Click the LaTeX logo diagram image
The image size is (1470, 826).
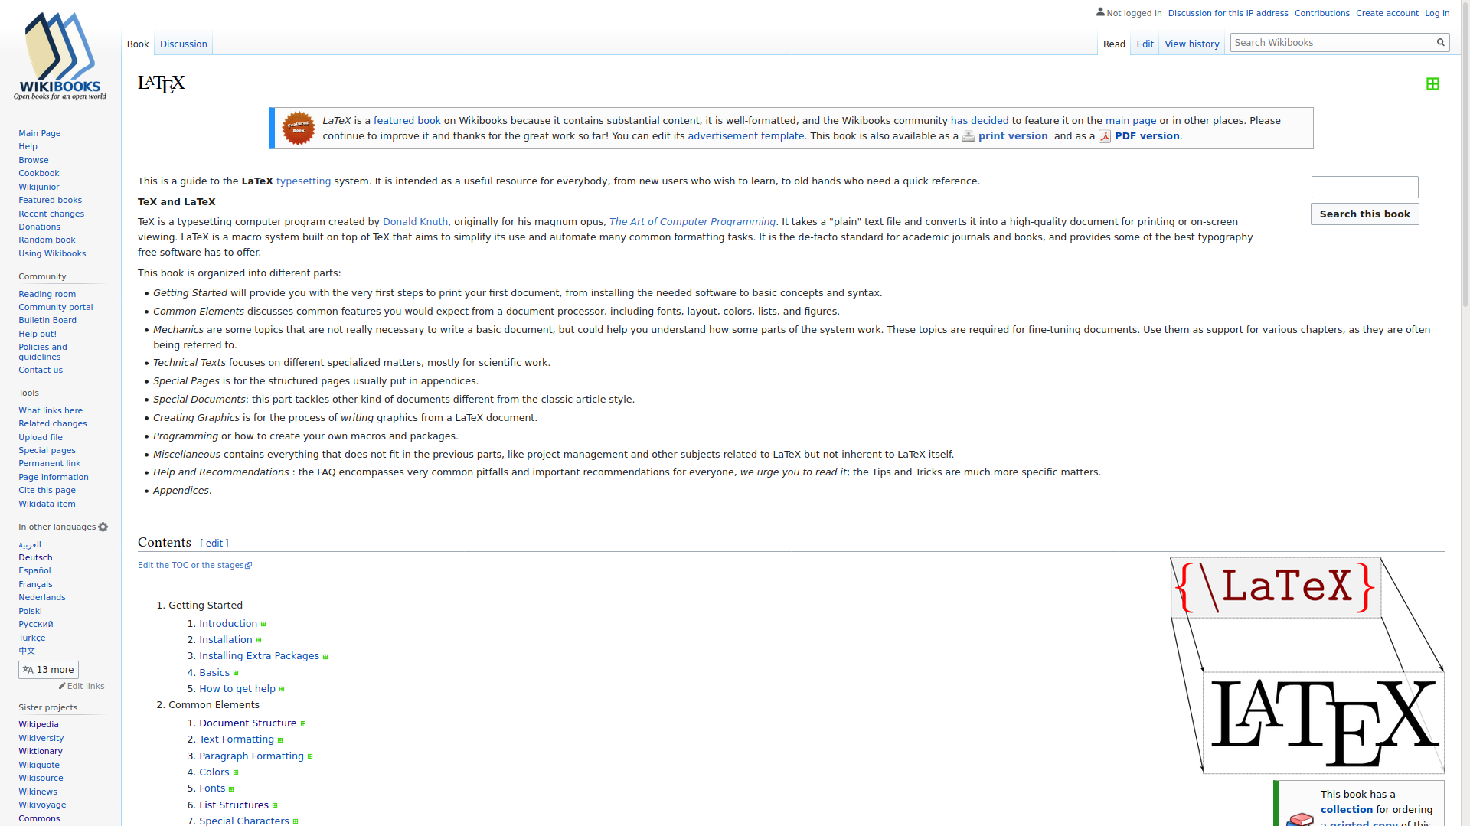coord(1306,665)
